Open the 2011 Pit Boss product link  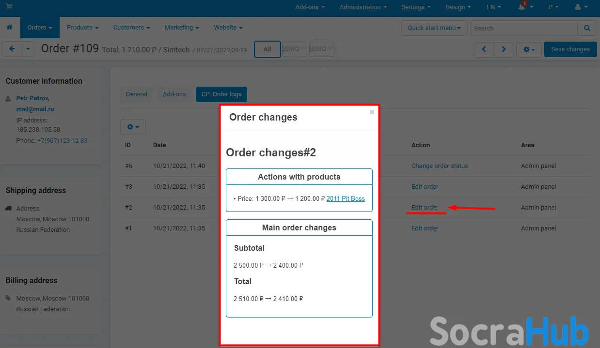346,198
